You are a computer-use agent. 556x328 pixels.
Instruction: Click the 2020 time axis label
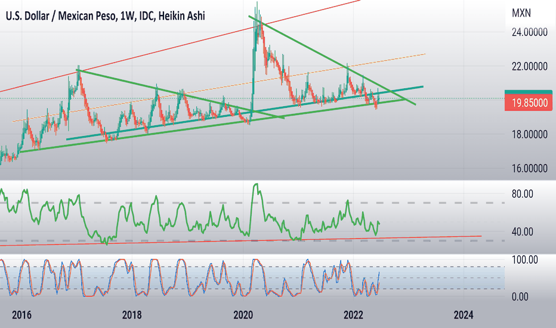pos(243,315)
